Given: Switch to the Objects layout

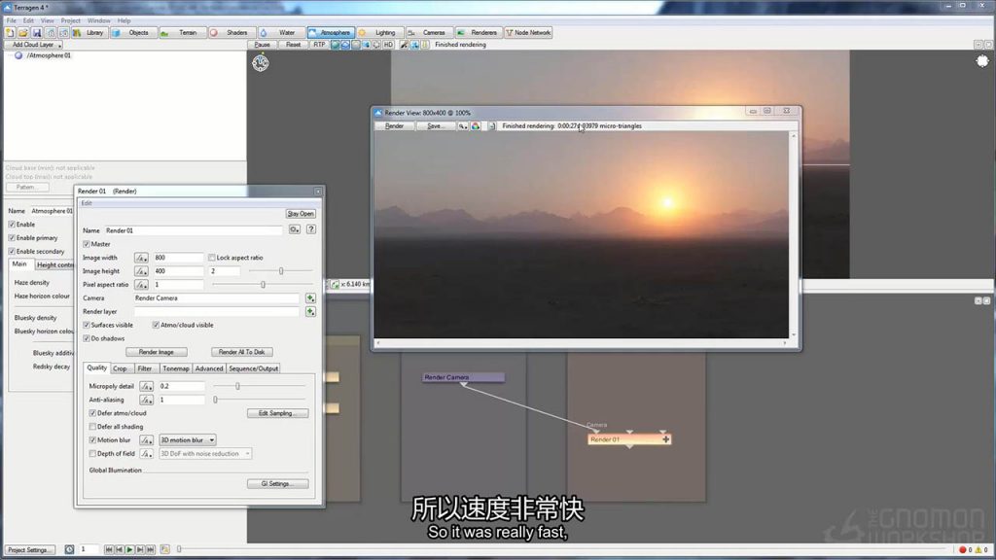Looking at the screenshot, I should pyautogui.click(x=132, y=32).
